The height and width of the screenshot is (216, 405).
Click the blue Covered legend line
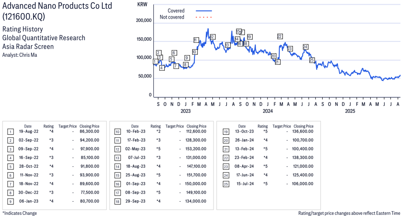pos(204,11)
